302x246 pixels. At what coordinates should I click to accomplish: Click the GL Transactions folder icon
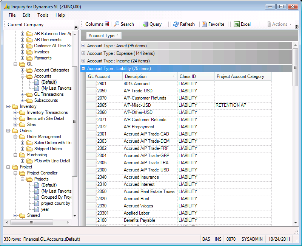click(x=29, y=94)
